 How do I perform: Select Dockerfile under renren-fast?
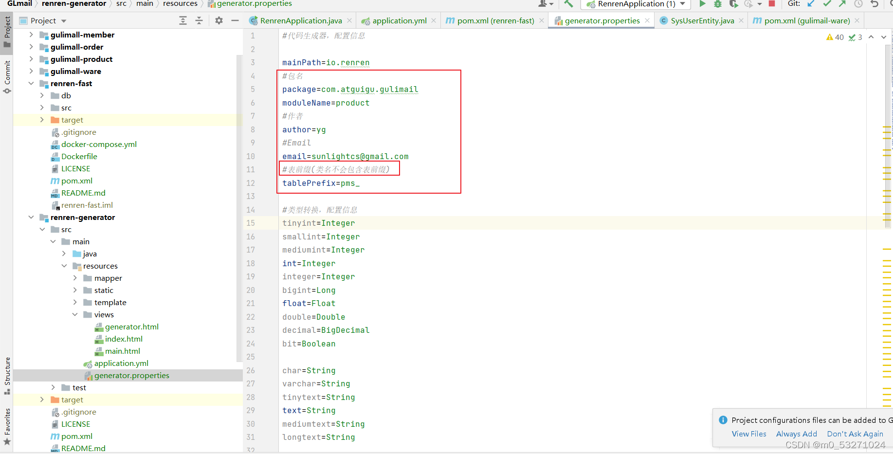[x=74, y=156]
